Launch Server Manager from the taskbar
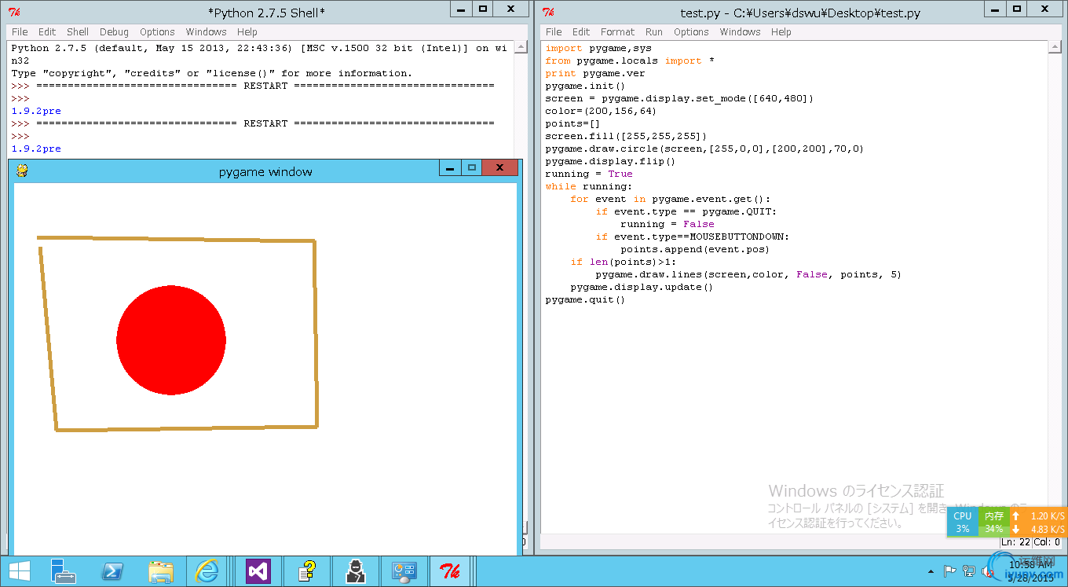The height and width of the screenshot is (587, 1068). coord(64,571)
